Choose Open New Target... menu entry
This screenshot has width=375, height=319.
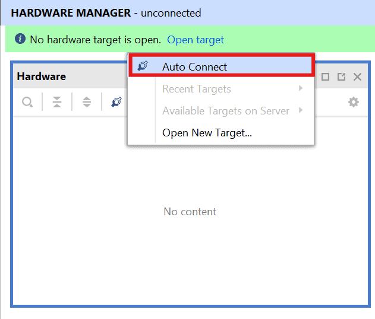click(x=207, y=133)
